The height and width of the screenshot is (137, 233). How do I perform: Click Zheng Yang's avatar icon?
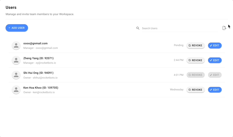[x=16, y=60]
